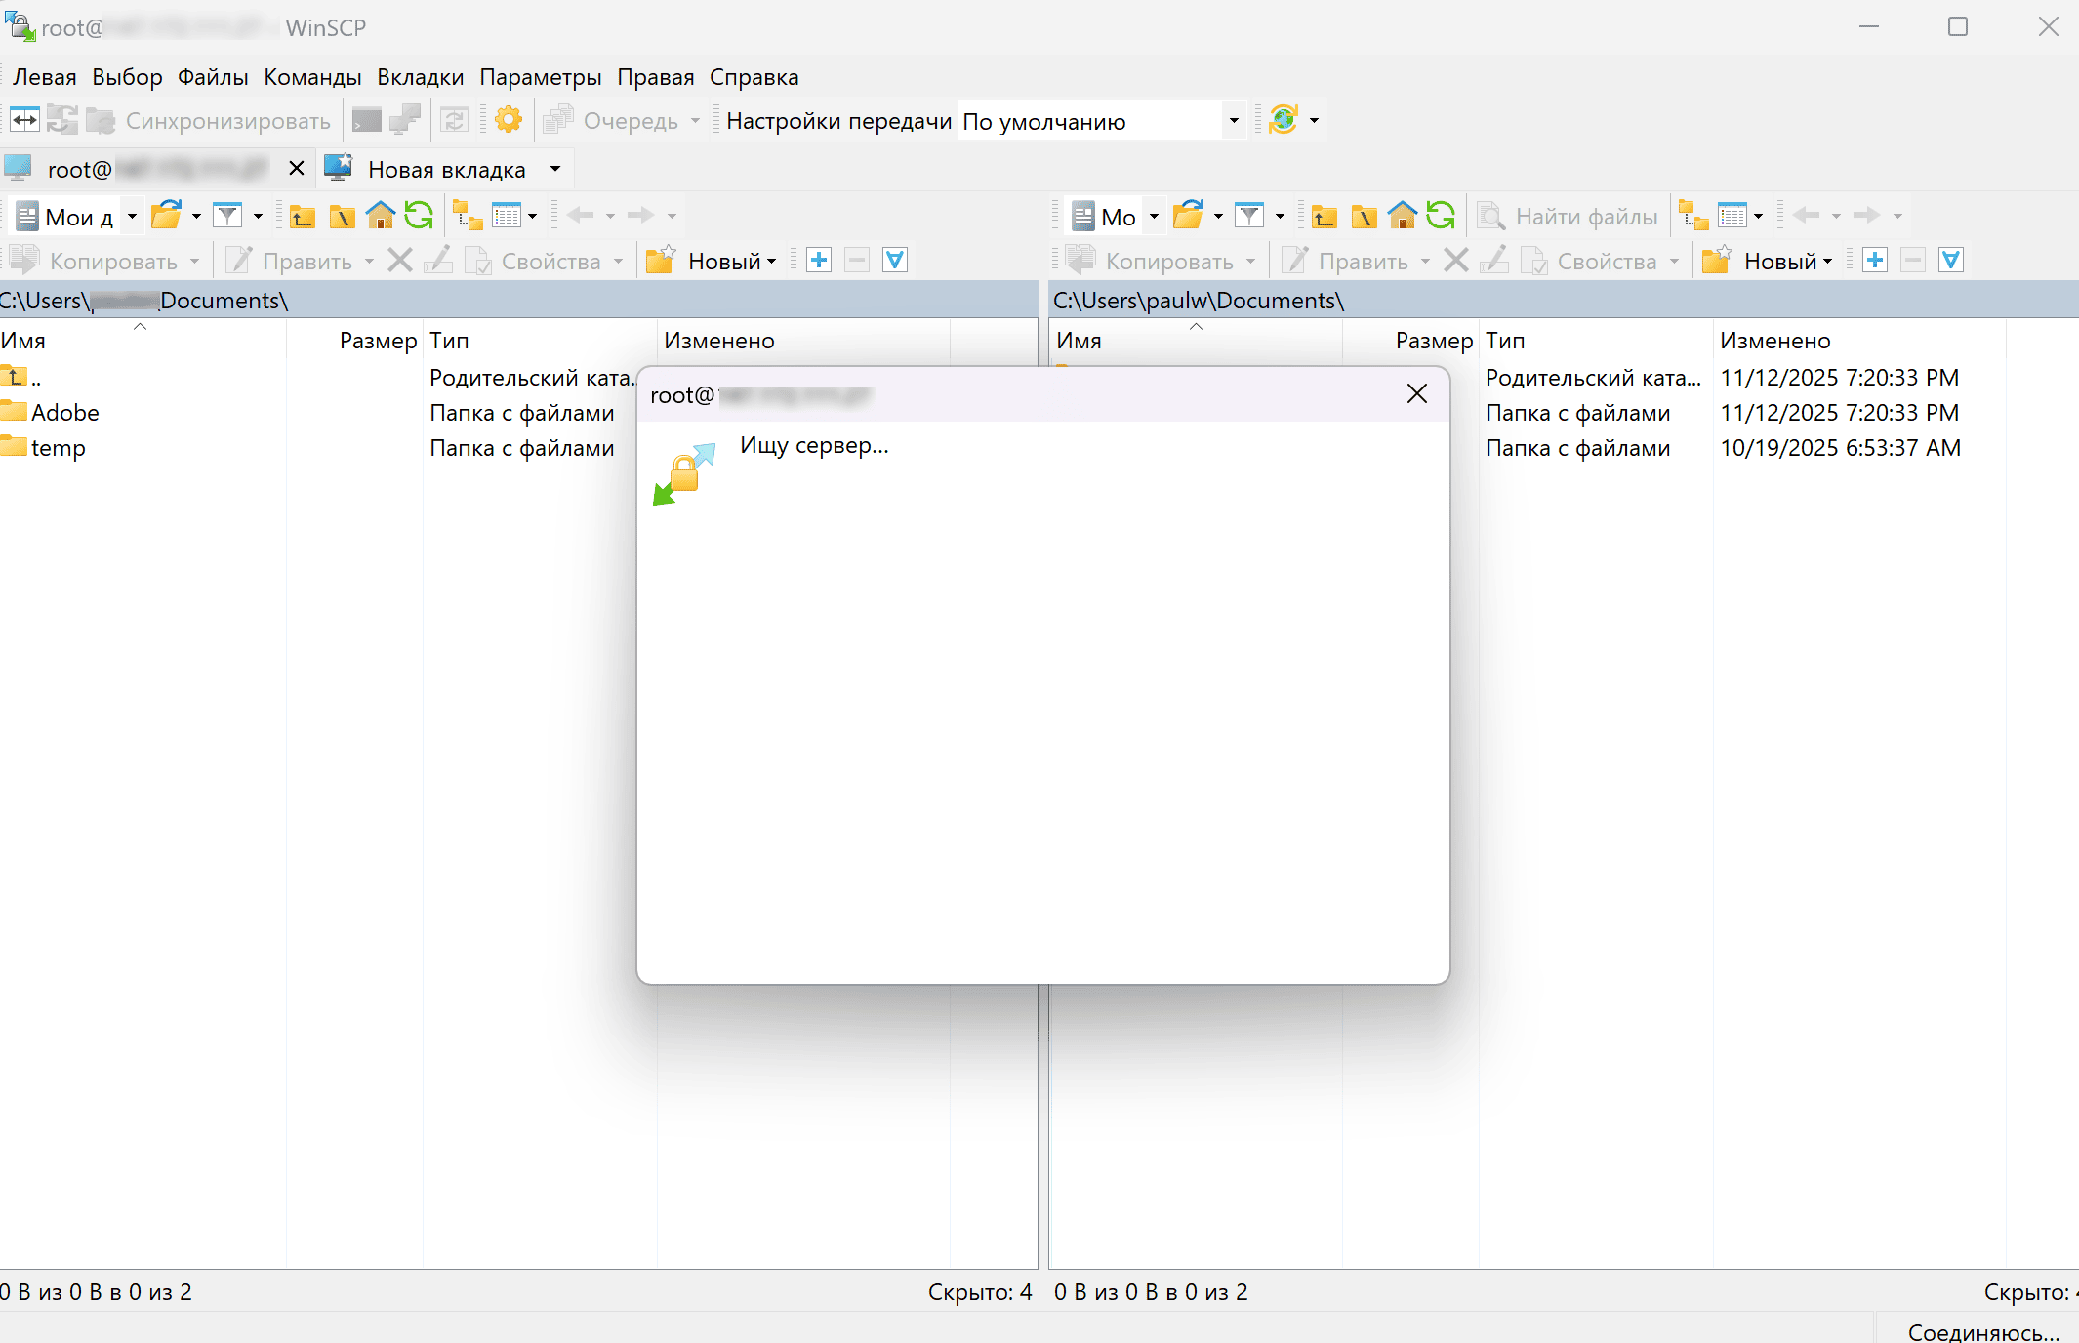The height and width of the screenshot is (1343, 2079).
Task: Expand the Новый dropdown in left panel
Action: [x=771, y=262]
